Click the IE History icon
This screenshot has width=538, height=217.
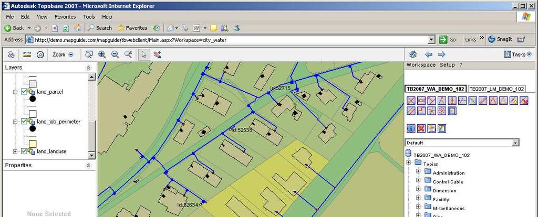tap(157, 28)
